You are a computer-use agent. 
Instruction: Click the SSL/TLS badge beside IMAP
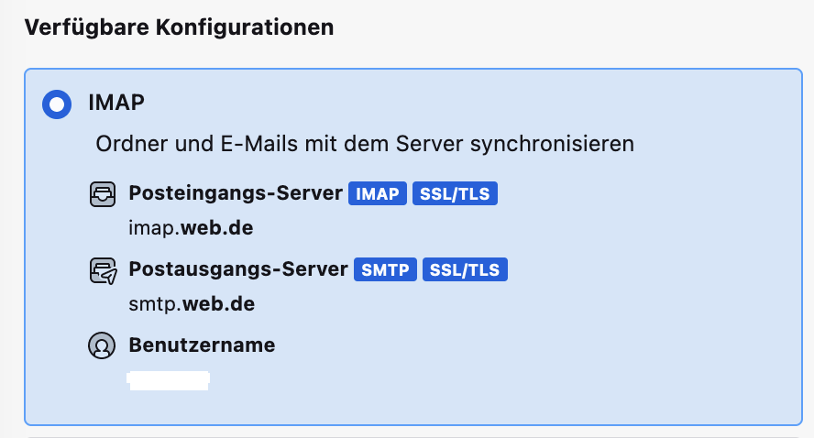(456, 194)
